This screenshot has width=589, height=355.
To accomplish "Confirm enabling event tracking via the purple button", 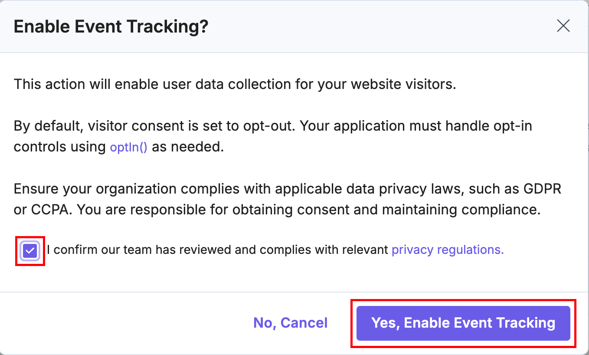I will pos(463,323).
